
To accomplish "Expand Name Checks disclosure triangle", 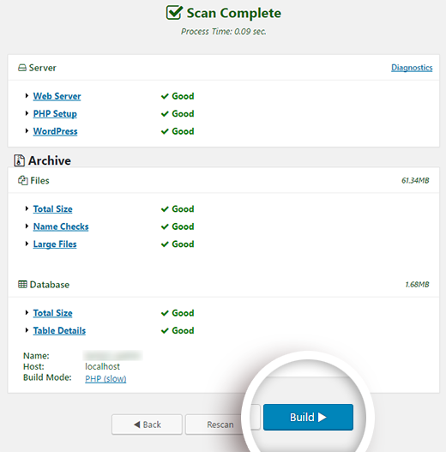I will pos(27,226).
